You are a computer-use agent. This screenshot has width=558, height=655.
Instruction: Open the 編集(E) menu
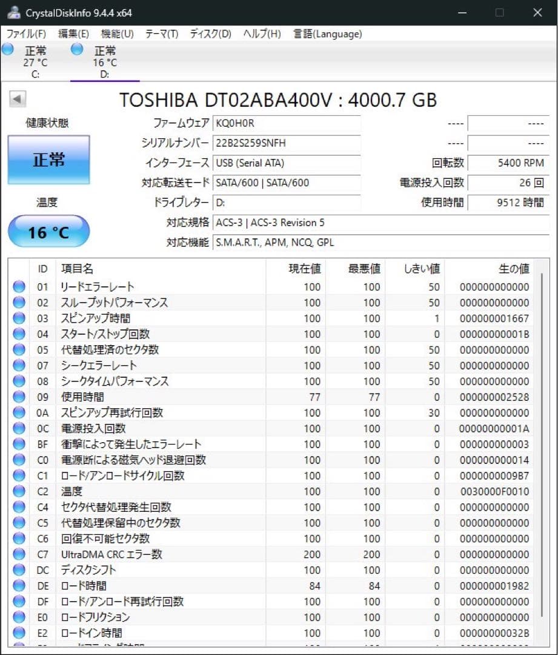[73, 34]
